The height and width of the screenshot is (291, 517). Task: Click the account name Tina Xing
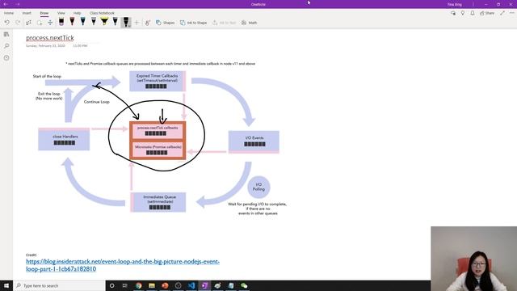point(454,4)
